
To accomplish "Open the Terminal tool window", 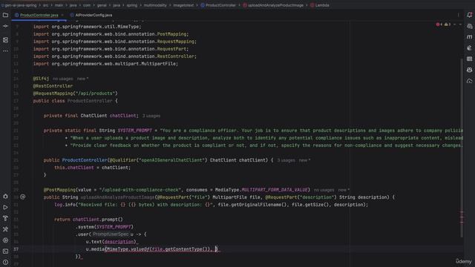I will click(x=5, y=251).
